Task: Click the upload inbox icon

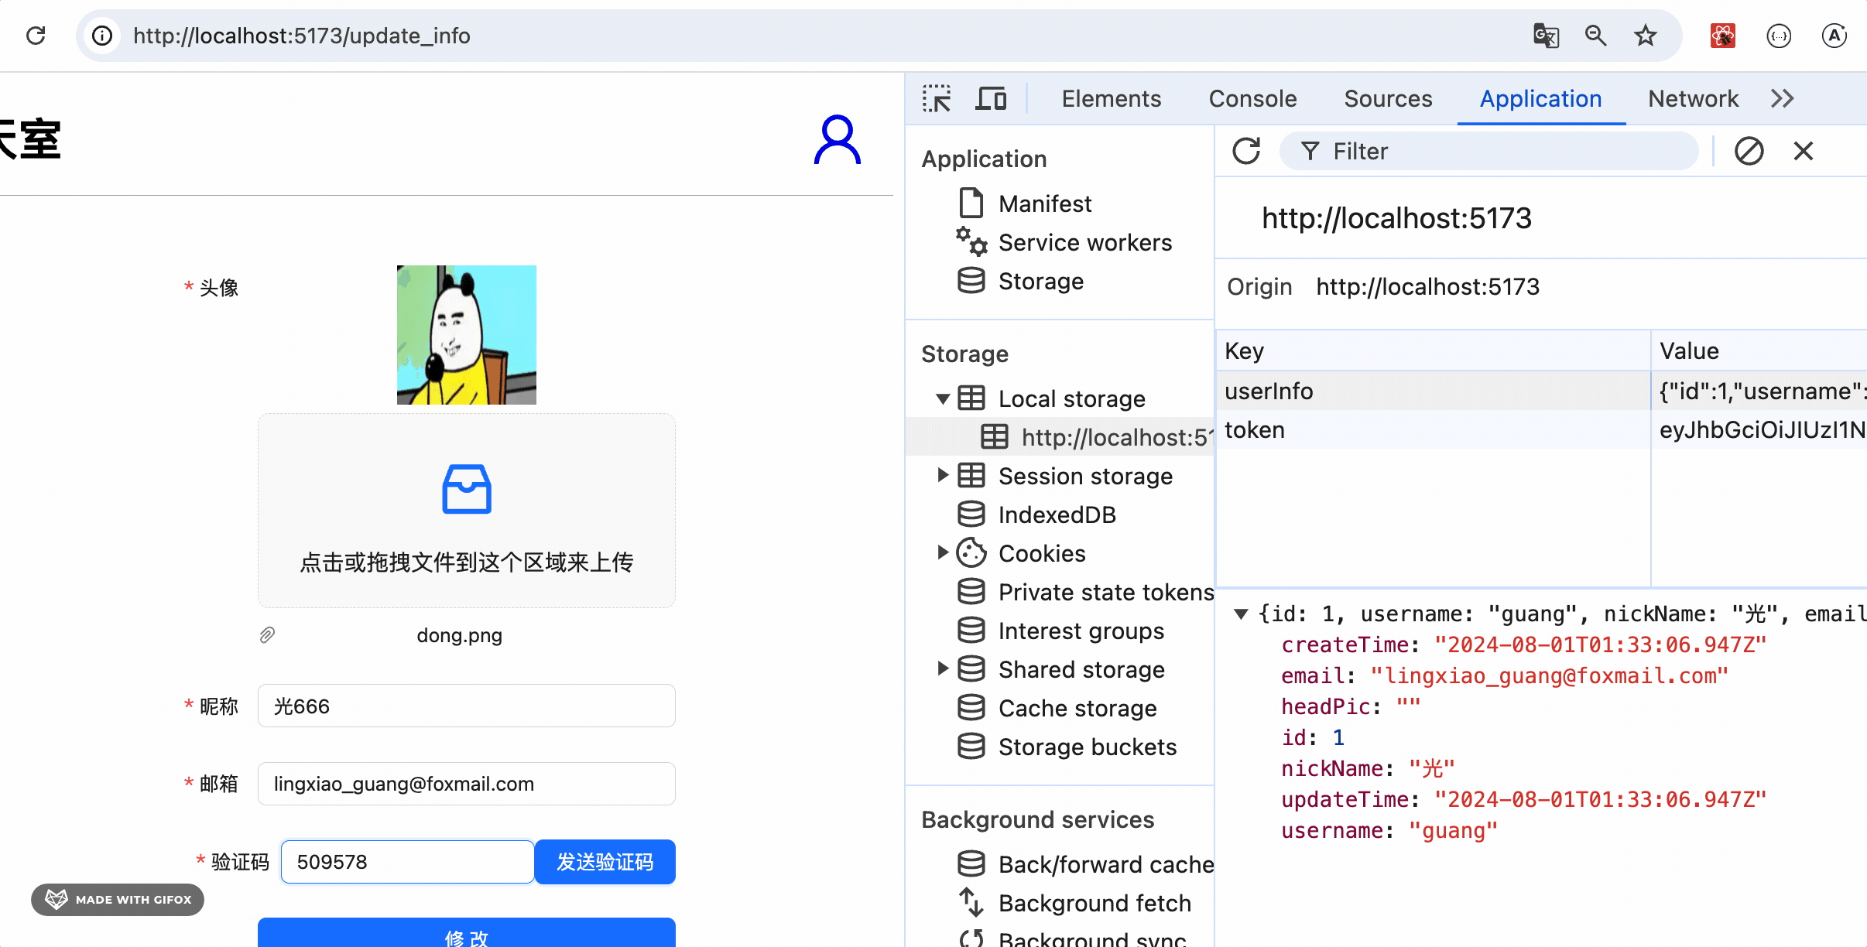Action: click(x=466, y=489)
